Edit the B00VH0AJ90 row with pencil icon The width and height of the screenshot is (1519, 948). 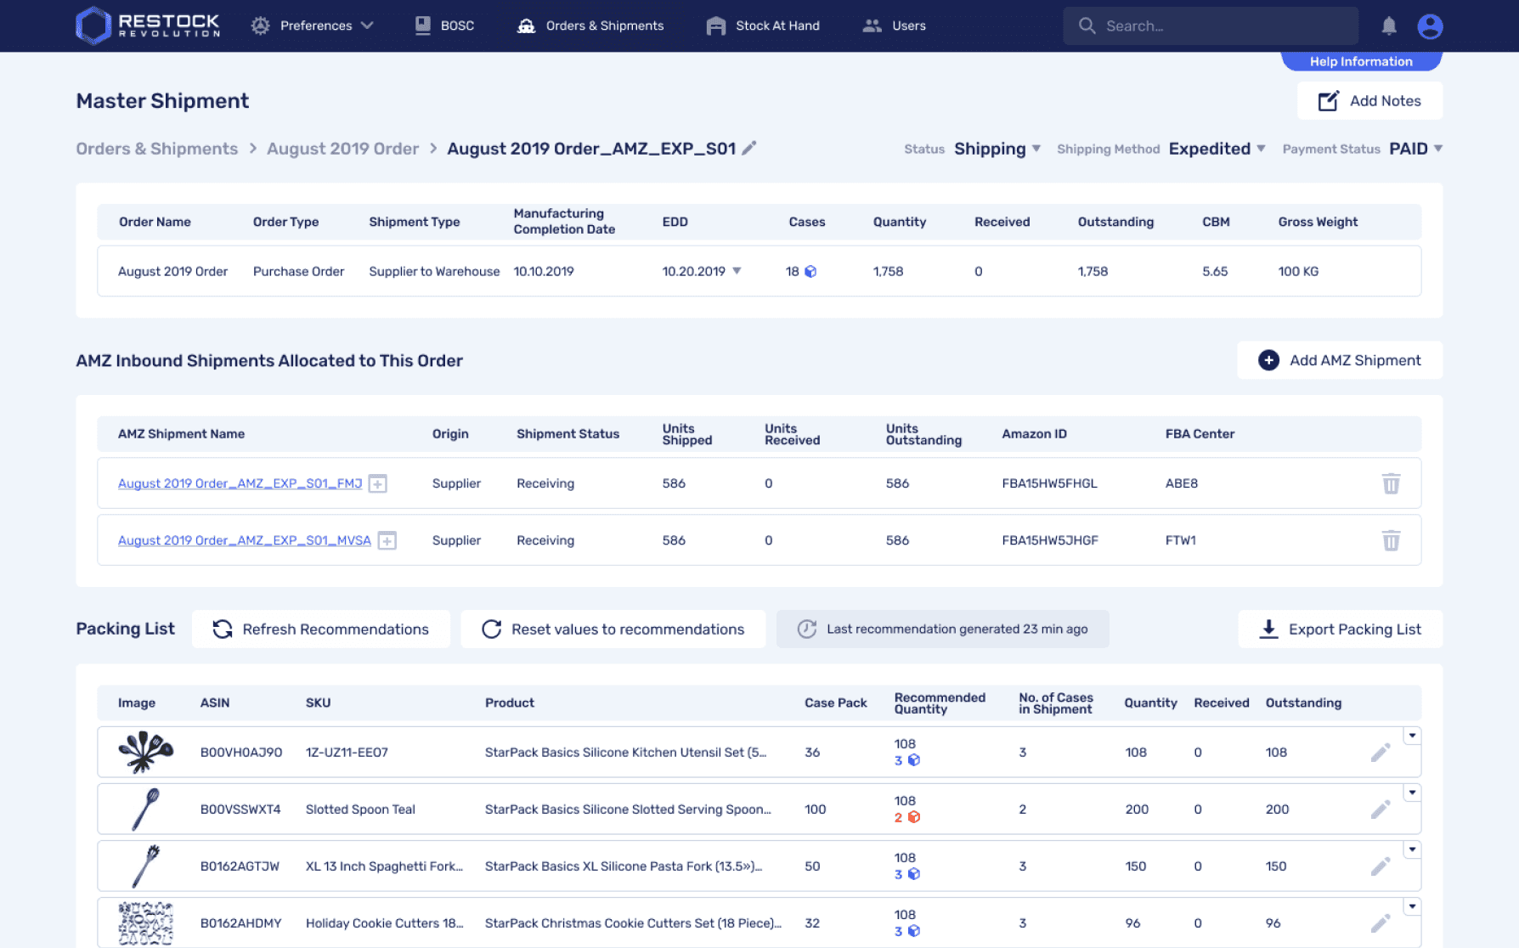pos(1381,753)
